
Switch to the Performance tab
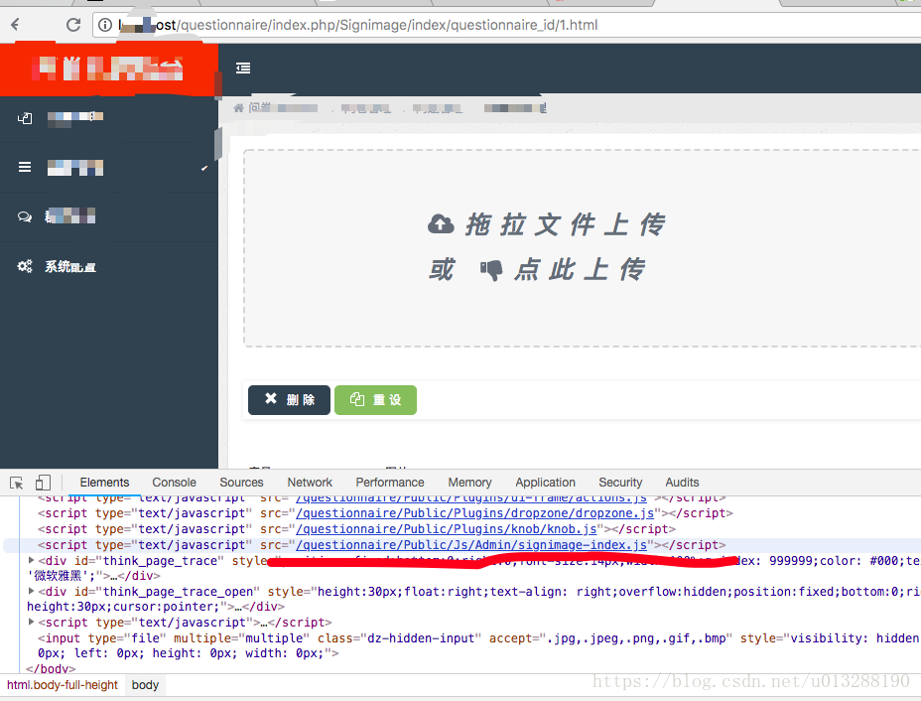click(x=390, y=483)
